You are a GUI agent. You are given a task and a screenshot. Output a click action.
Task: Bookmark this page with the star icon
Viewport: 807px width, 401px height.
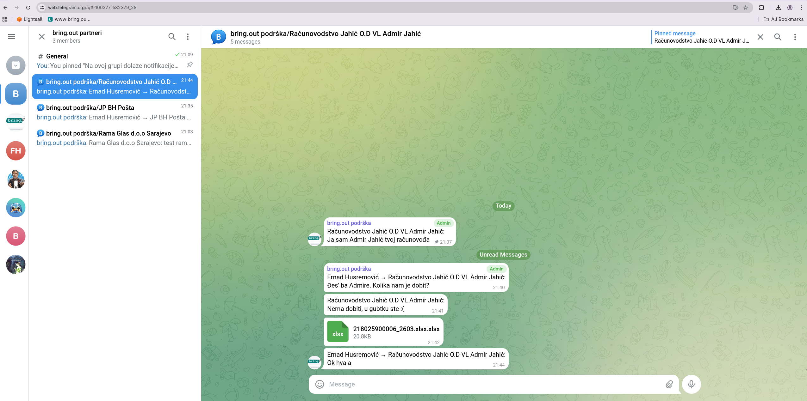[x=746, y=8]
